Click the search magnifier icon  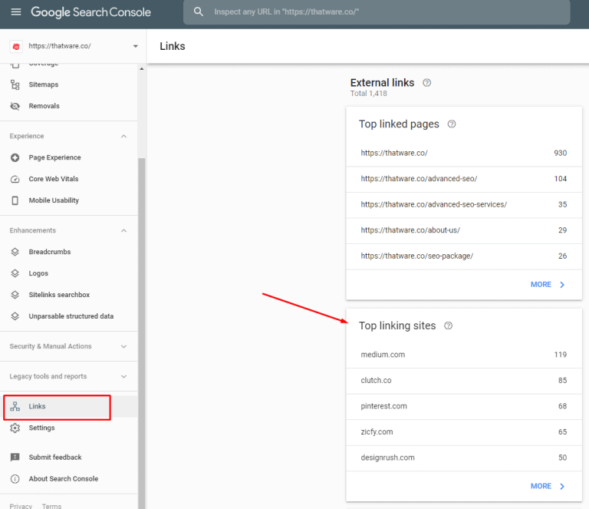tap(199, 12)
